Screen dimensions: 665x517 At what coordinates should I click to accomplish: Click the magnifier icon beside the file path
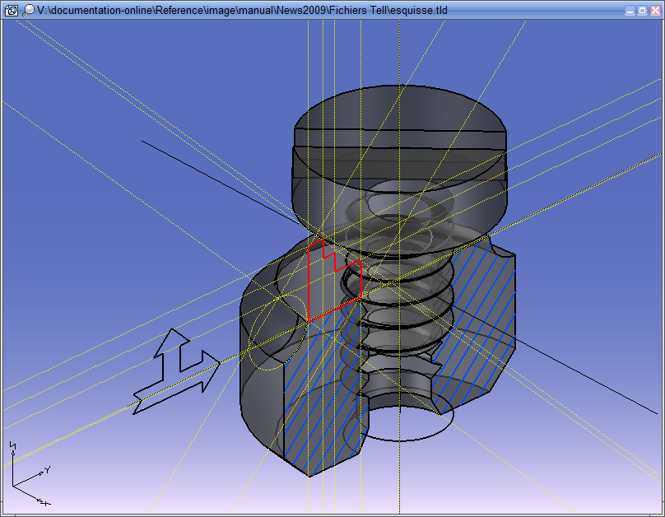(x=30, y=10)
